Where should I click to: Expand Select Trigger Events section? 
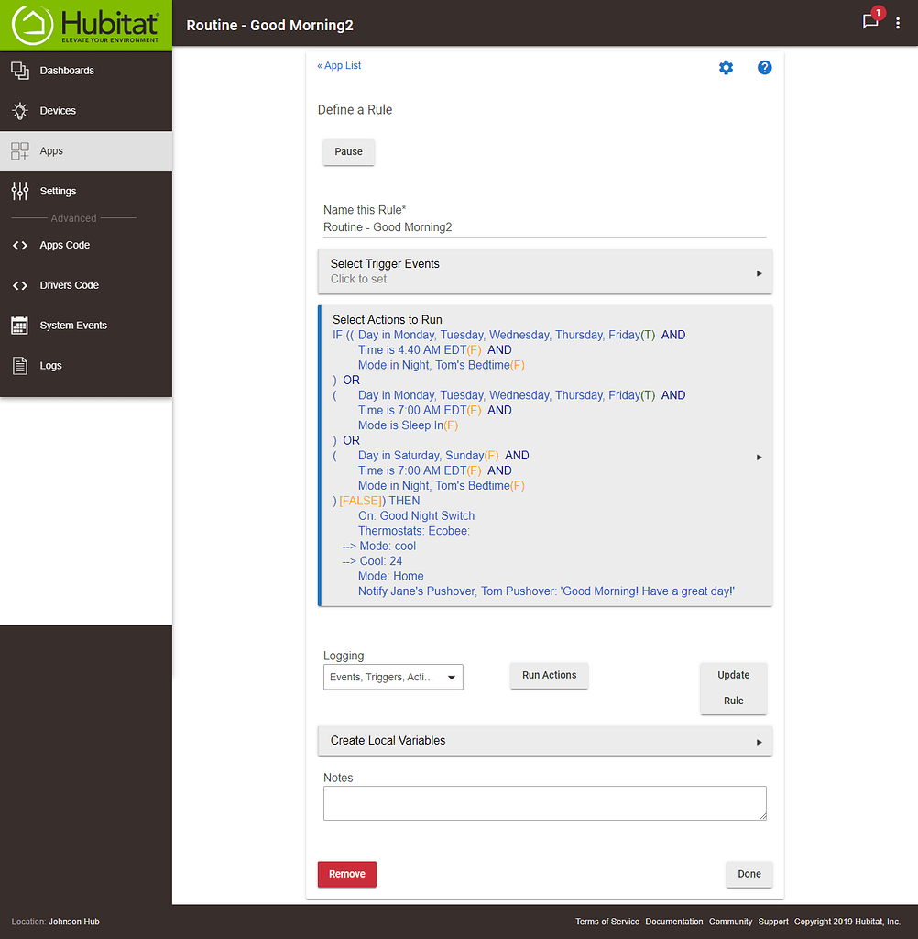click(544, 271)
